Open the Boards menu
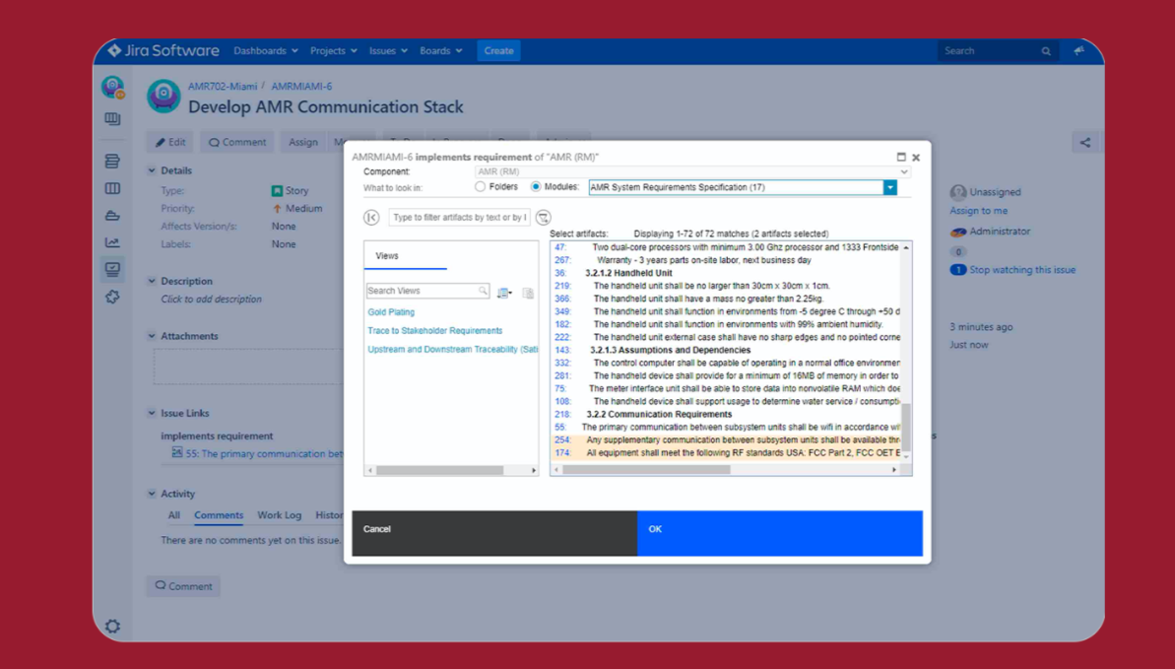The height and width of the screenshot is (669, 1175). [x=440, y=51]
